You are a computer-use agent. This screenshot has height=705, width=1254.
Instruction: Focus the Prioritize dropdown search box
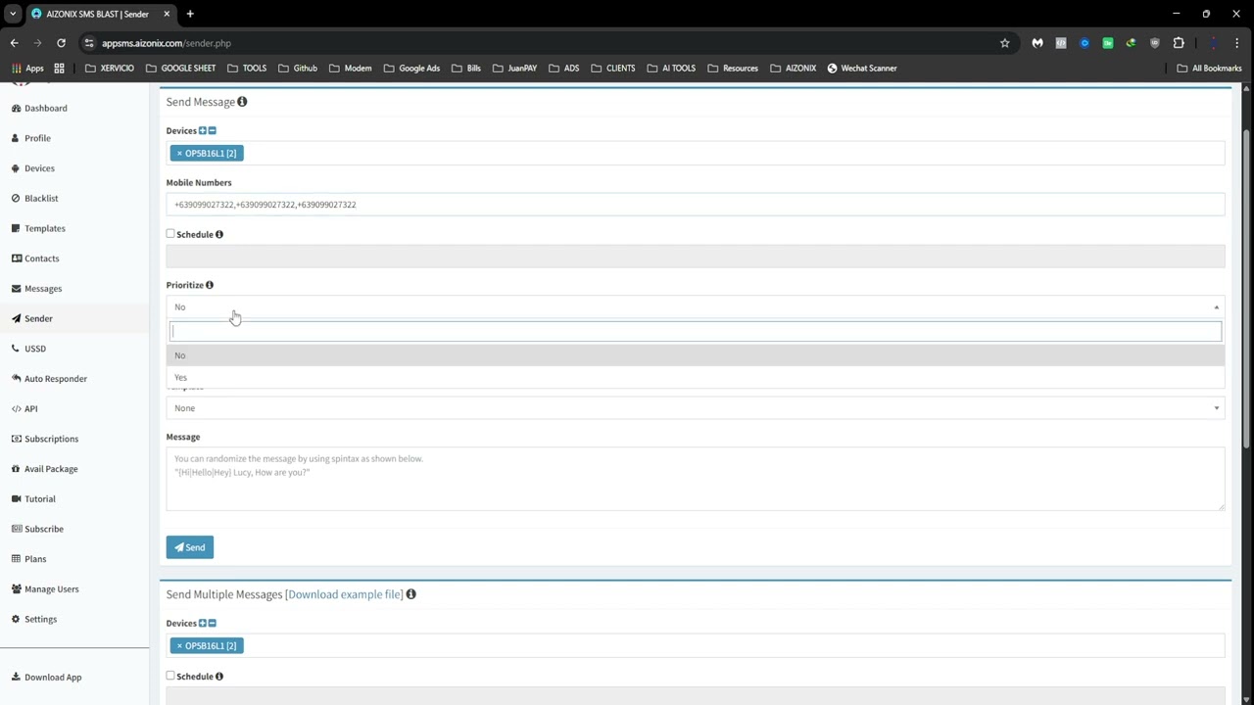pyautogui.click(x=696, y=331)
